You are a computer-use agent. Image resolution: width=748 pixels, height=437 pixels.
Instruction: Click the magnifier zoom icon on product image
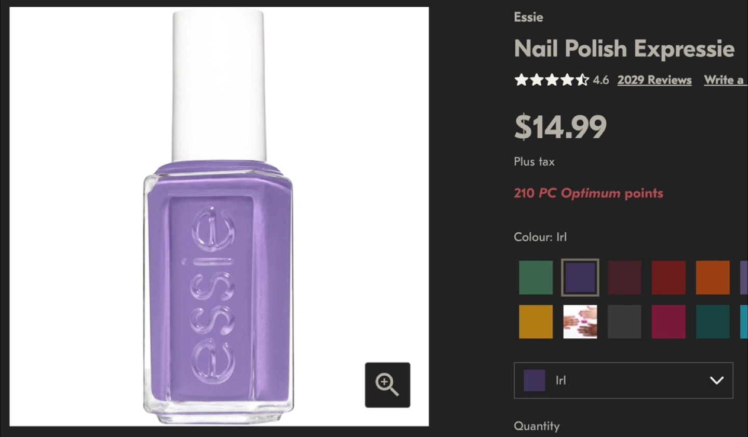click(x=387, y=385)
